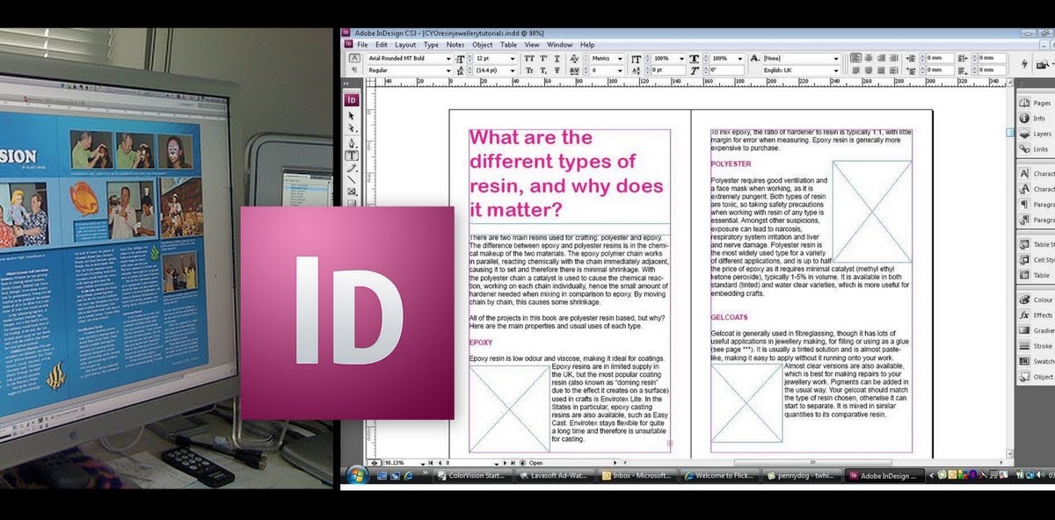Select the Line tool
The height and width of the screenshot is (520, 1055).
(x=352, y=179)
